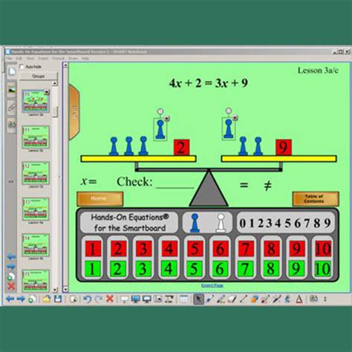Open the selected thumbnail's menu arrow
Viewport: 352px width, 352px height.
[x=47, y=92]
